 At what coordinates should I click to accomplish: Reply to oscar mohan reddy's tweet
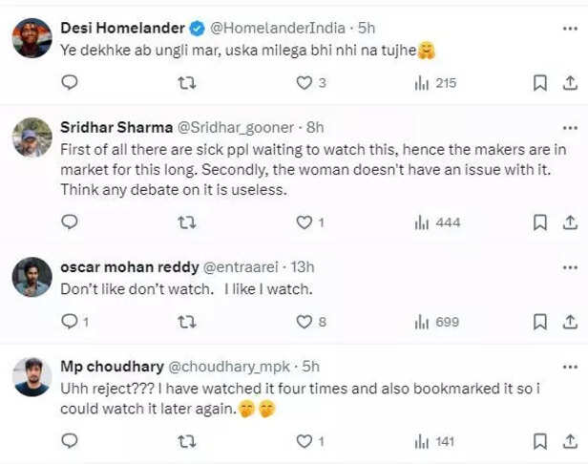pos(70,322)
